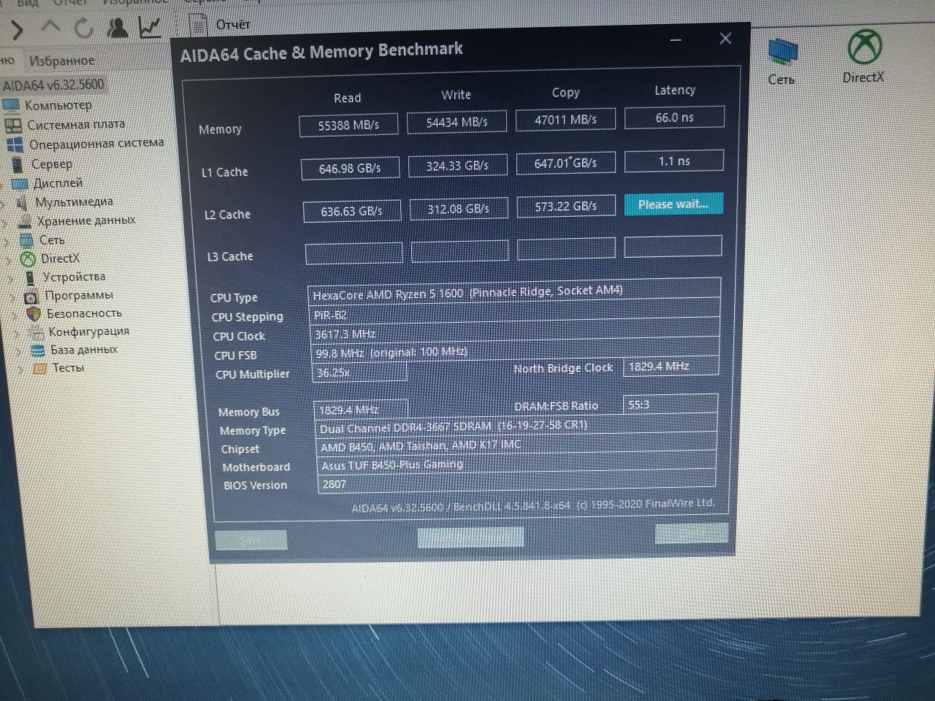Select the Устройства icon in tree
Viewport: 935px width, 701px height.
[30, 277]
